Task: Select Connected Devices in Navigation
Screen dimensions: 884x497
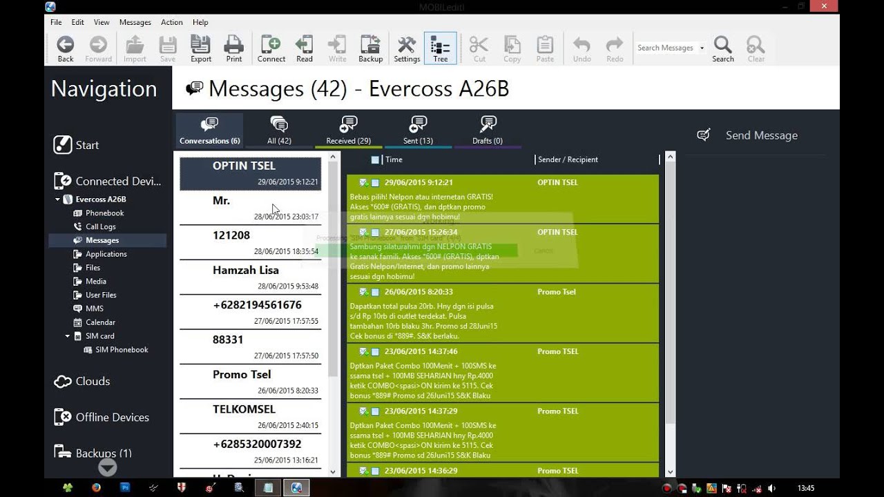Action: [107, 181]
